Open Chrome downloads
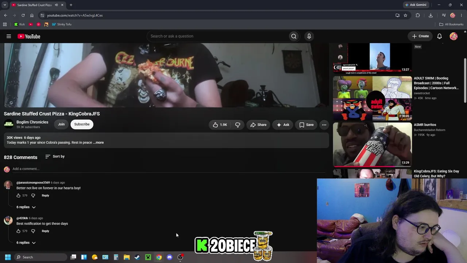This screenshot has height=263, width=467. click(431, 15)
